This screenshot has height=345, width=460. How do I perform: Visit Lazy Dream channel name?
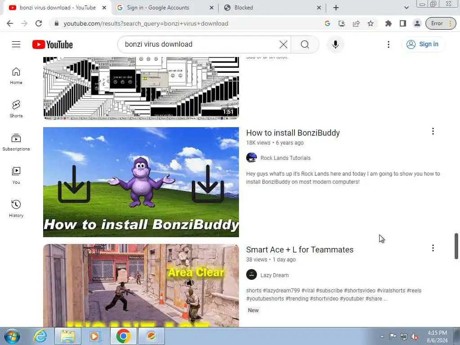[274, 275]
